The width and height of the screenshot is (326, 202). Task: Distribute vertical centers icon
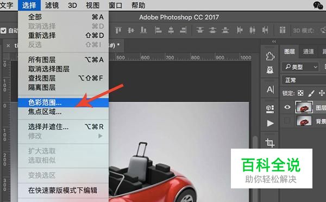pyautogui.click(x=212, y=30)
